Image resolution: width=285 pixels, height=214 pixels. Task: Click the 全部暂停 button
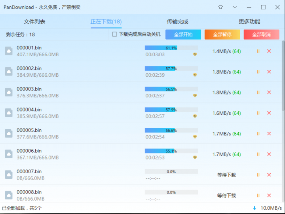click(222, 34)
